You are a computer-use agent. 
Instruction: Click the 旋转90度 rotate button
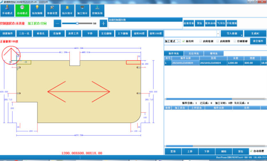tap(139, 34)
